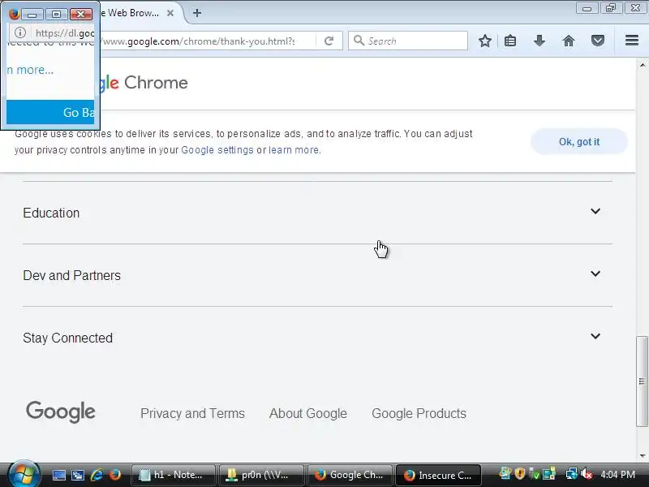649x487 pixels.
Task: Click the bookmark star icon
Action: tap(484, 41)
